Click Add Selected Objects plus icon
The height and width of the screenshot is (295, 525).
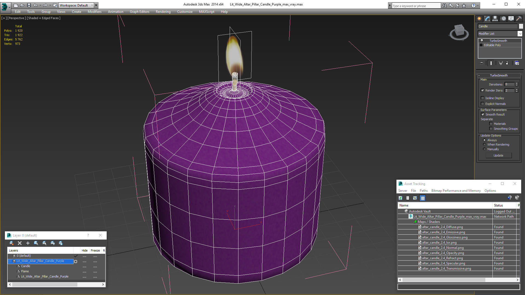28,243
